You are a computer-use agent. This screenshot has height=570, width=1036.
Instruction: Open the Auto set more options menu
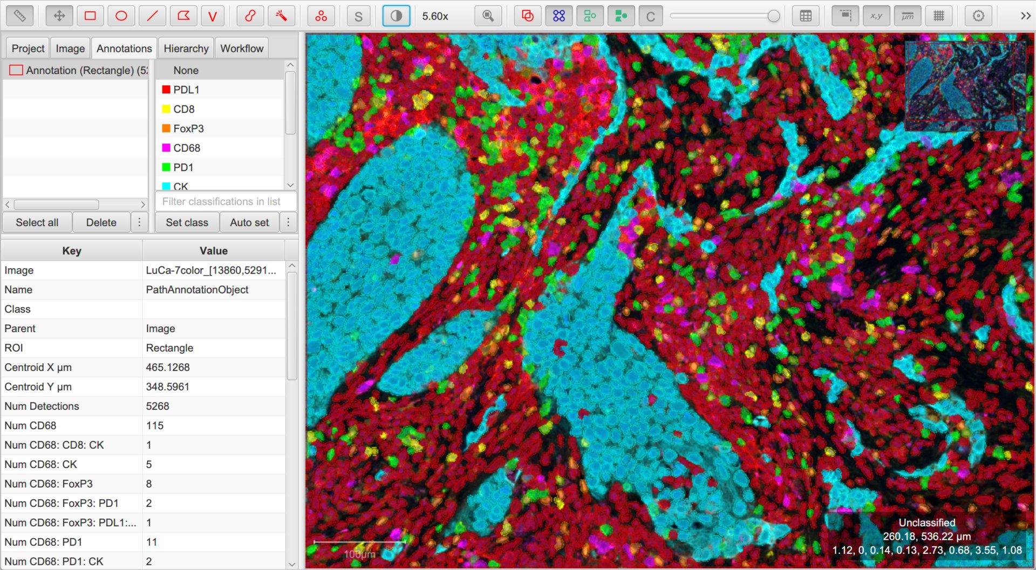tap(288, 222)
